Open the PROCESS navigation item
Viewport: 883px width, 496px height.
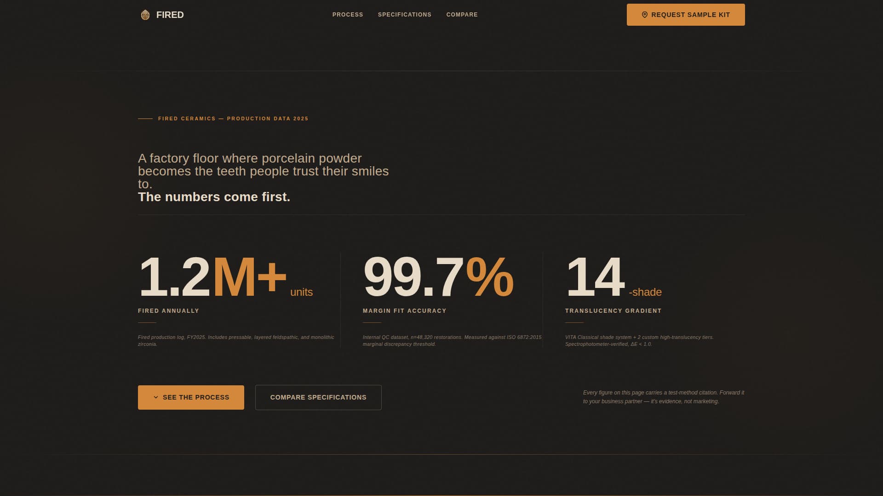coord(347,14)
